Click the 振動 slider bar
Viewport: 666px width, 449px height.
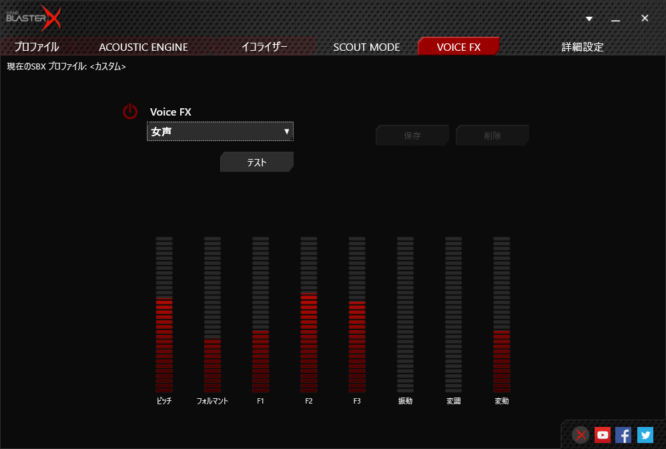pyautogui.click(x=405, y=314)
